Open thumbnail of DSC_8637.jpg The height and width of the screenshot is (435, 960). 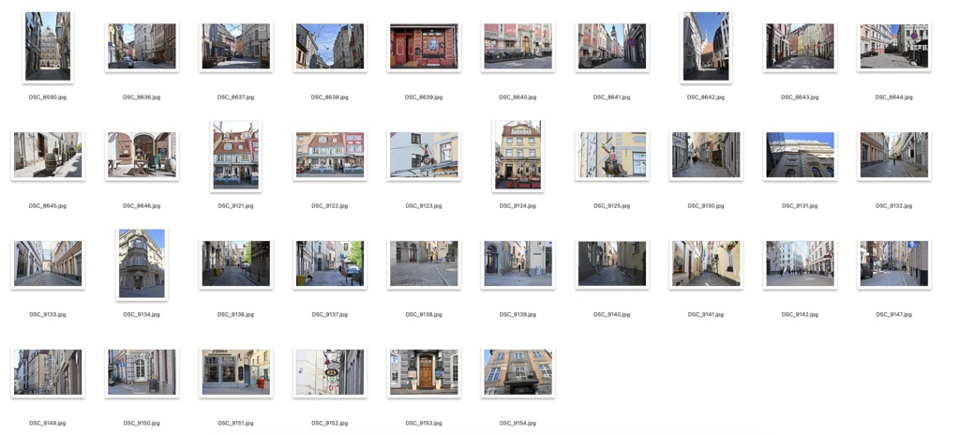[235, 47]
